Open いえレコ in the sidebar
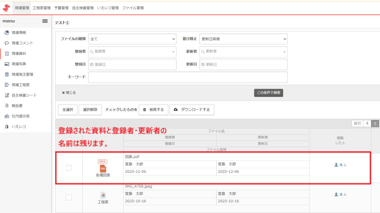This screenshot has height=213, width=380. 18,126
